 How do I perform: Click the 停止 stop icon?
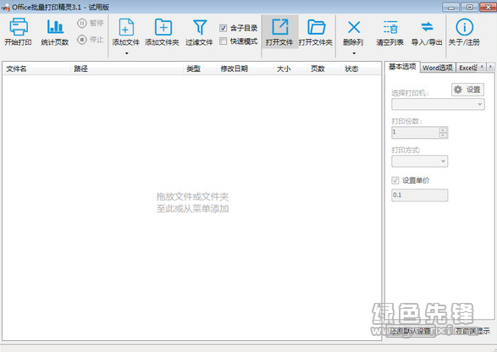(x=82, y=40)
